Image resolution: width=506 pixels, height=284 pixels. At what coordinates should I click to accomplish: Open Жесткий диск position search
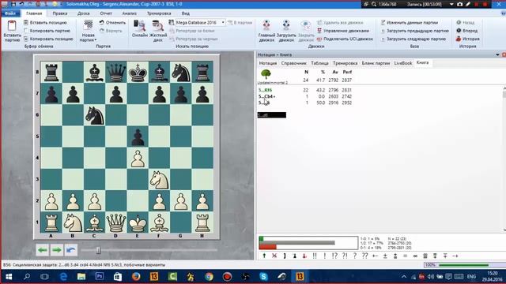point(158,31)
